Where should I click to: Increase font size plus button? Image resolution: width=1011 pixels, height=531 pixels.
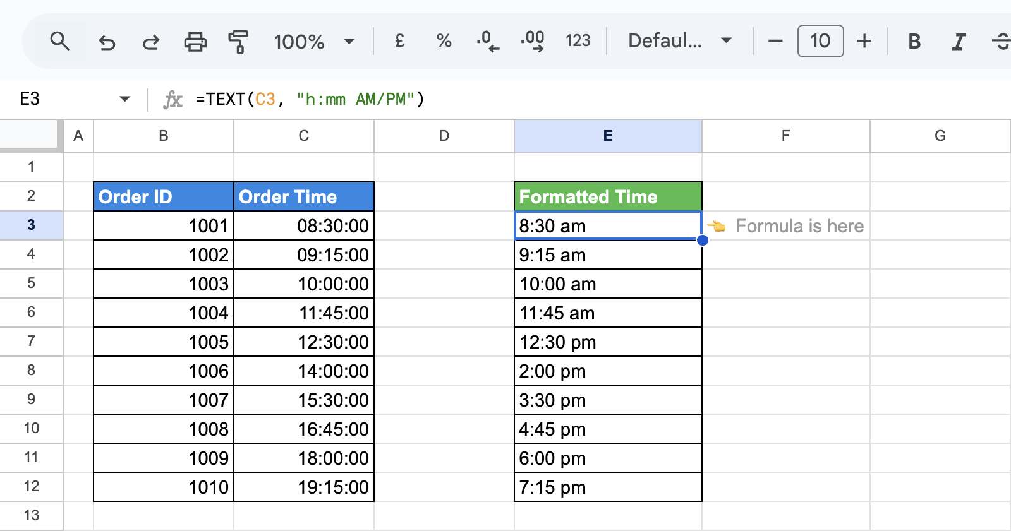tap(864, 42)
